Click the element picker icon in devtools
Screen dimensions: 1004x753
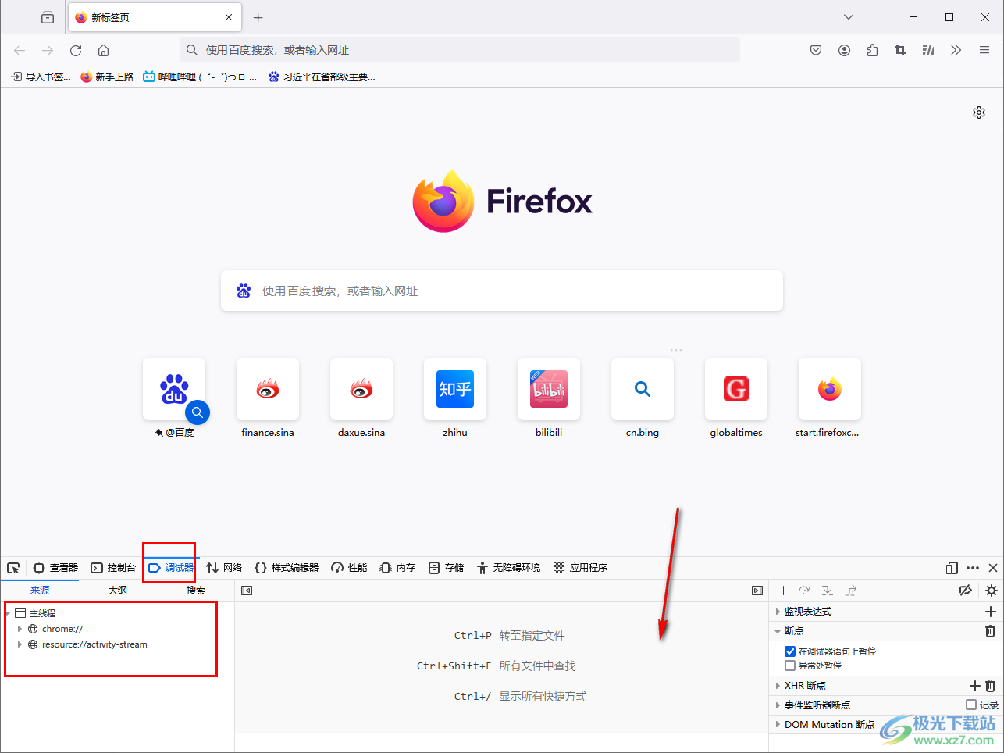pyautogui.click(x=13, y=568)
